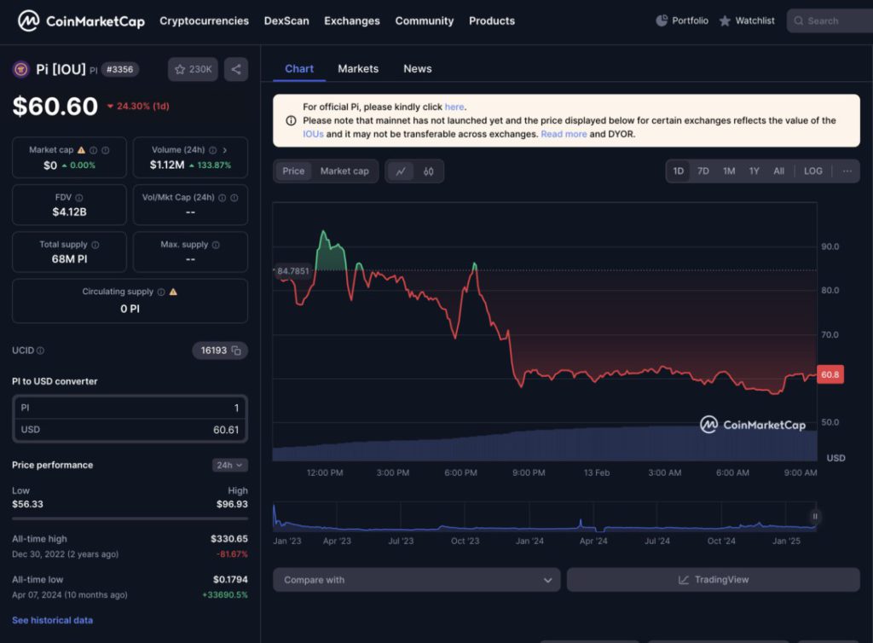Expand Volume (24h) chevron arrow
The image size is (873, 643).
coord(225,150)
